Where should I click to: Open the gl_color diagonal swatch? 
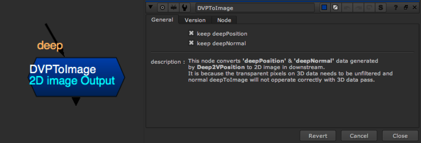335,7
